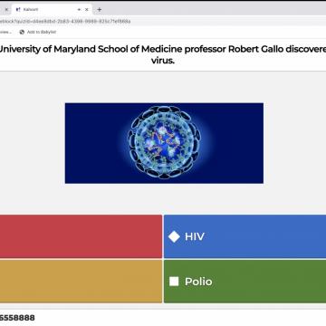Click the blue virus illustration
The height and width of the screenshot is (326, 326).
click(x=164, y=143)
